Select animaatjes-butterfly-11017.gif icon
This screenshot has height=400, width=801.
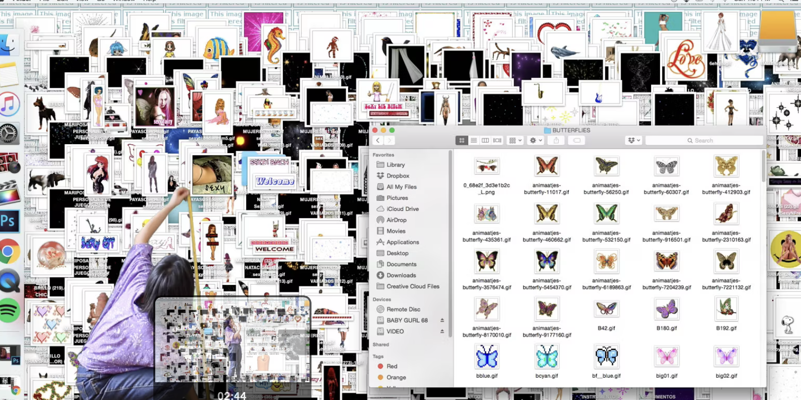[546, 166]
